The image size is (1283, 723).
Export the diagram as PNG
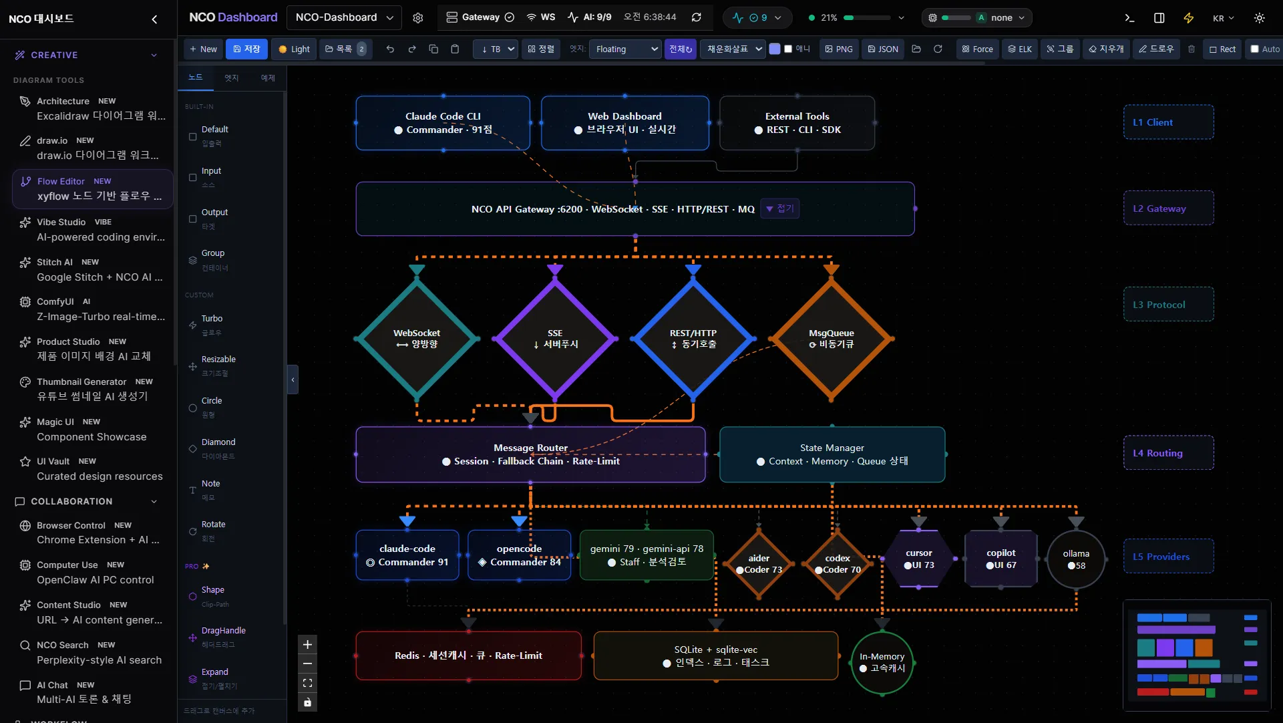tap(839, 49)
